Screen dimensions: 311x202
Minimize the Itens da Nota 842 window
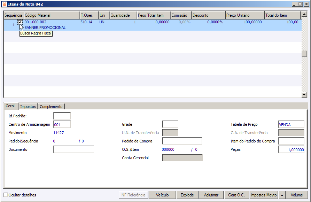point(295,4)
